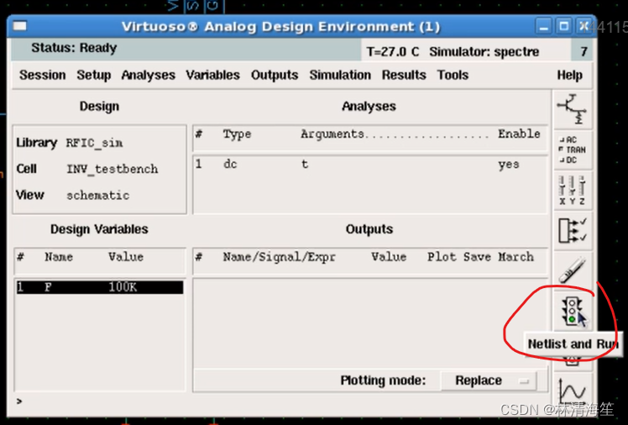Open the Variables menu
The image size is (628, 425).
212,75
